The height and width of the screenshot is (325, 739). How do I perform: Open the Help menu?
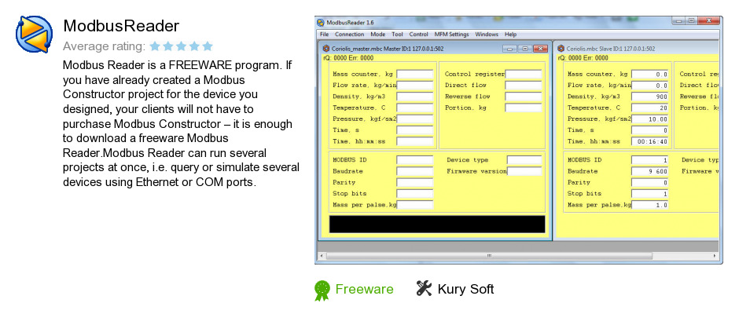pos(510,35)
